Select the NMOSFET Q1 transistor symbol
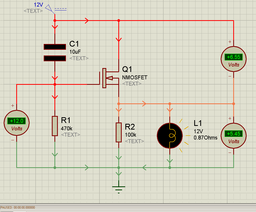The width and height of the screenshot is (256, 212). click(109, 78)
